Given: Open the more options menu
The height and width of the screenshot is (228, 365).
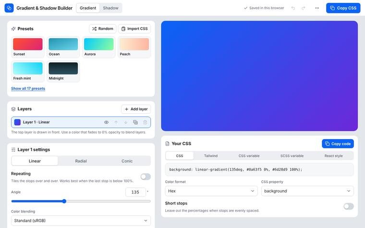Looking at the screenshot, I should (317, 8).
